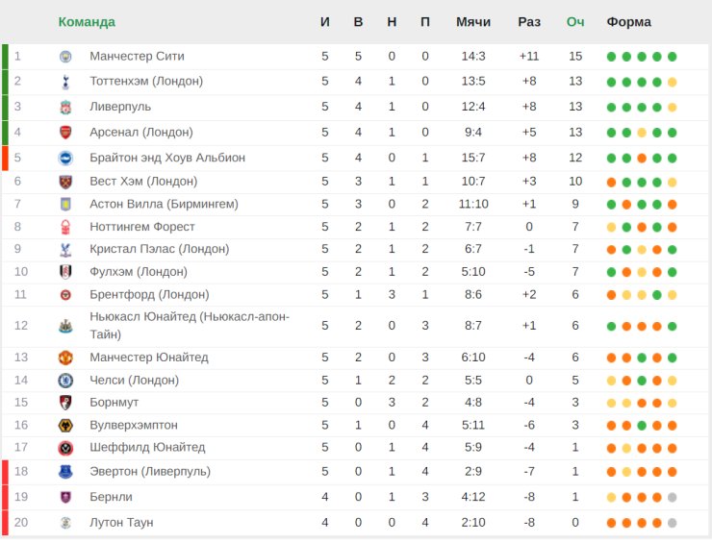Sort the table by Команда header
Viewport: 712px width, 543px height.
tap(87, 22)
